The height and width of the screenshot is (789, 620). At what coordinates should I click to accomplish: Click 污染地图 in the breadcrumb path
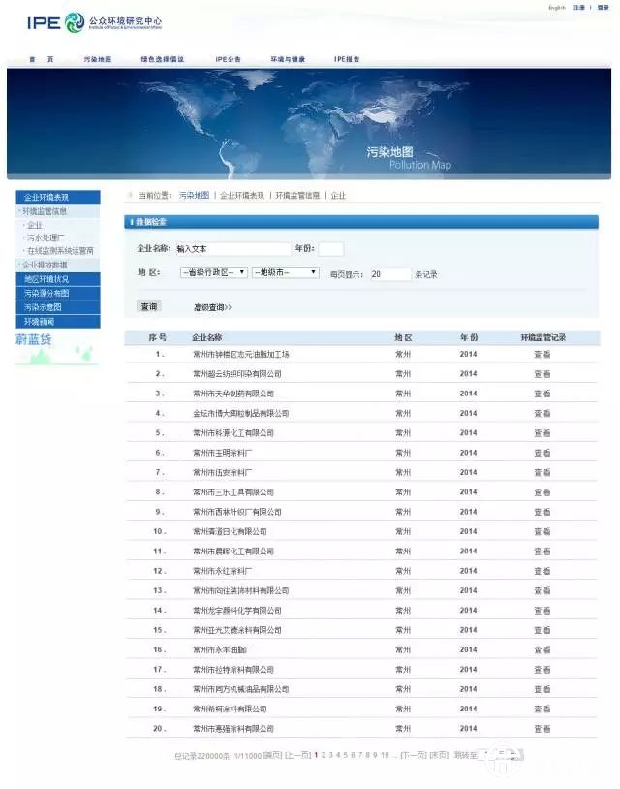point(194,196)
